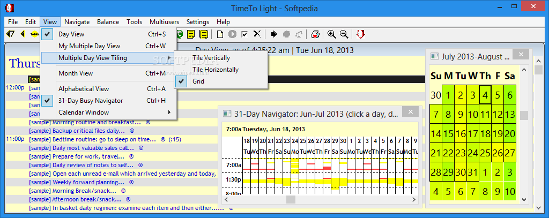Click the TimeTo app icon in title bar
The image size is (549, 218).
tap(10, 7)
